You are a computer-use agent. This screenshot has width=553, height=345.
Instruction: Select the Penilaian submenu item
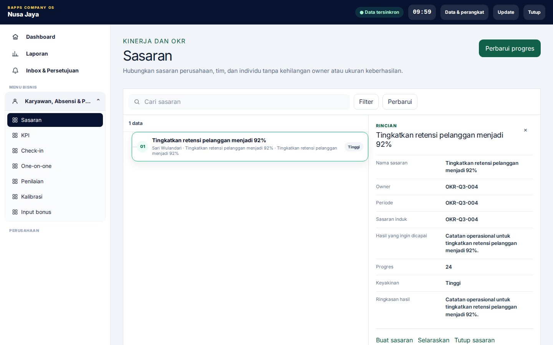[55, 181]
